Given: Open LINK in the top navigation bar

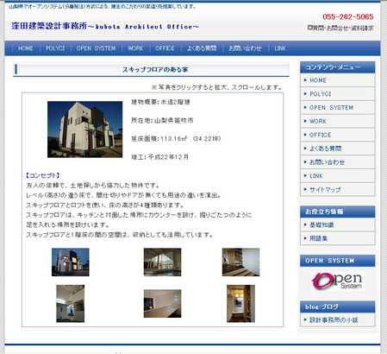Looking at the screenshot, I should [280, 48].
